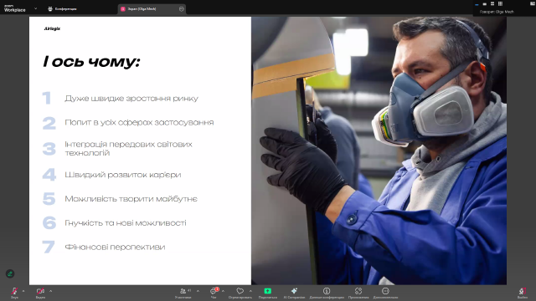Open the reactions heart menu
Screen dimensions: 536x301
click(240, 291)
